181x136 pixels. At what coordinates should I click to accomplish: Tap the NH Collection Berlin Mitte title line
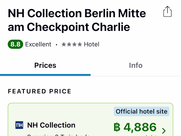pyautogui.click(x=77, y=13)
